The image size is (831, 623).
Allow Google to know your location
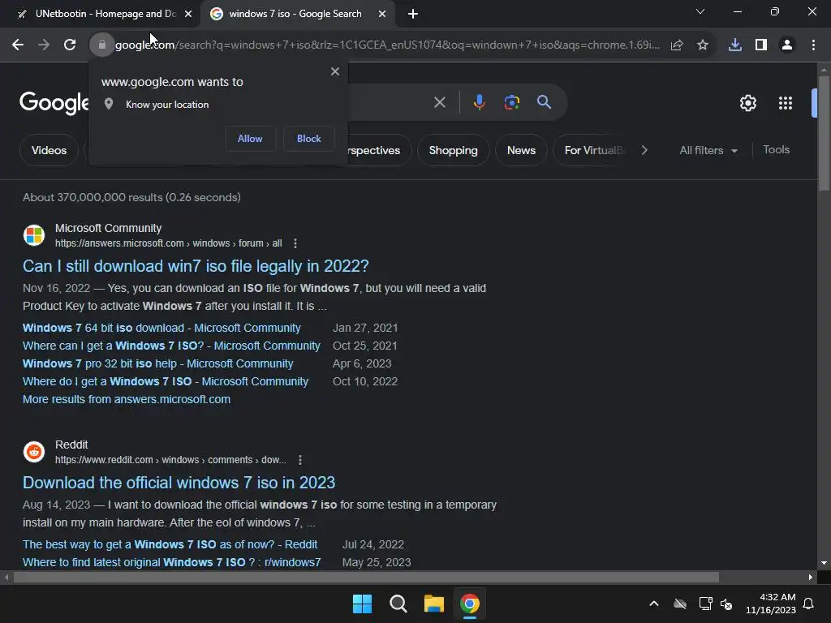(250, 139)
